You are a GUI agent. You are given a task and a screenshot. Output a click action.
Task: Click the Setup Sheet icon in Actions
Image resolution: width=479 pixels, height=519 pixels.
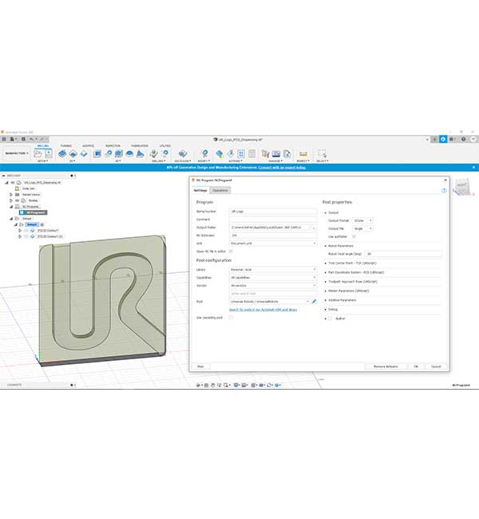(252, 153)
